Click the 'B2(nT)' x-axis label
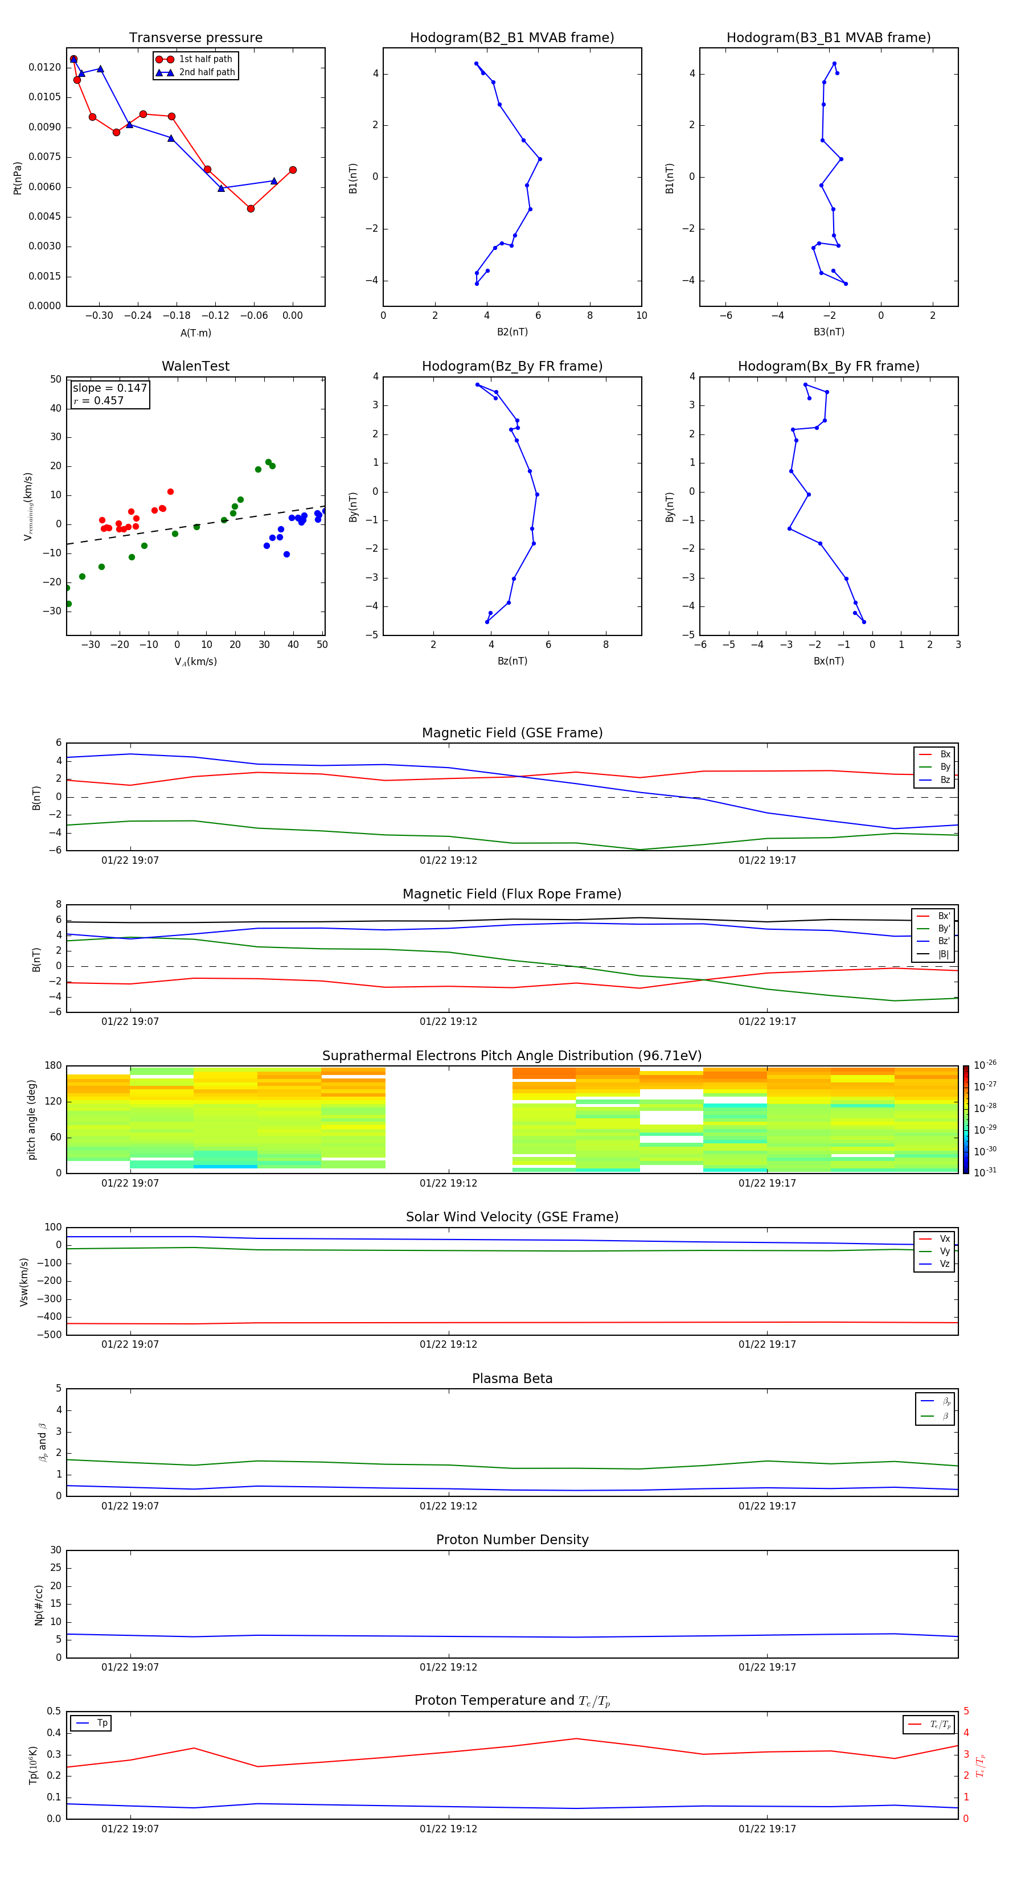Screen dimensions: 1025x1879 512,332
